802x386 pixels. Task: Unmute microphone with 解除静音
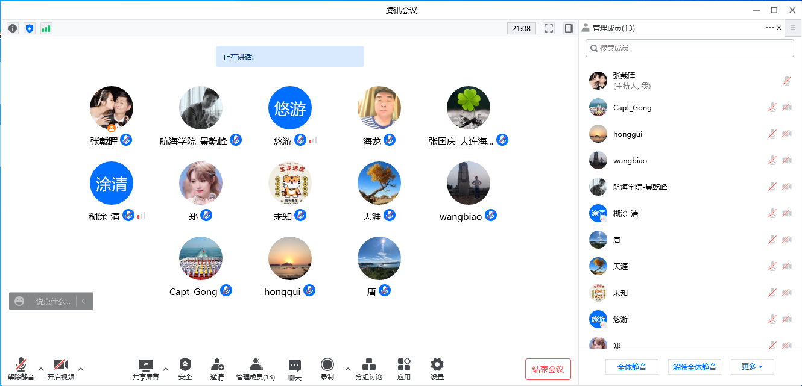21,369
